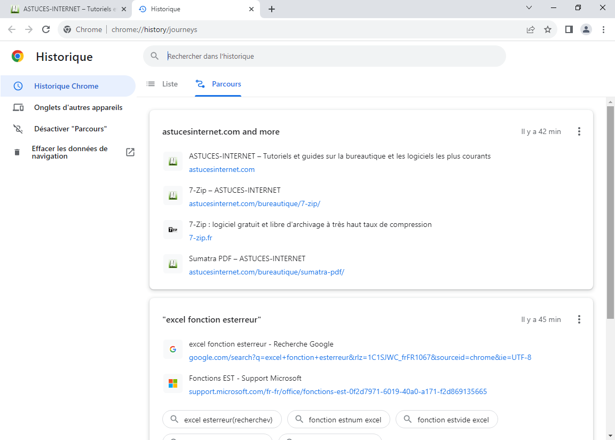Click the Chrome site info icon in address bar

click(x=67, y=29)
